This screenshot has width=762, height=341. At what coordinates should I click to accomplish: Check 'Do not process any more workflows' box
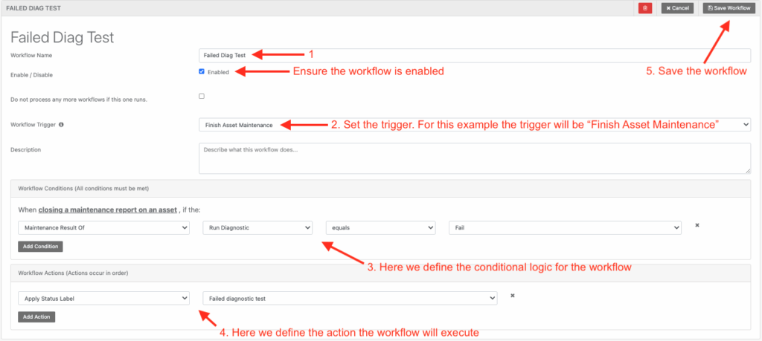[x=202, y=96]
